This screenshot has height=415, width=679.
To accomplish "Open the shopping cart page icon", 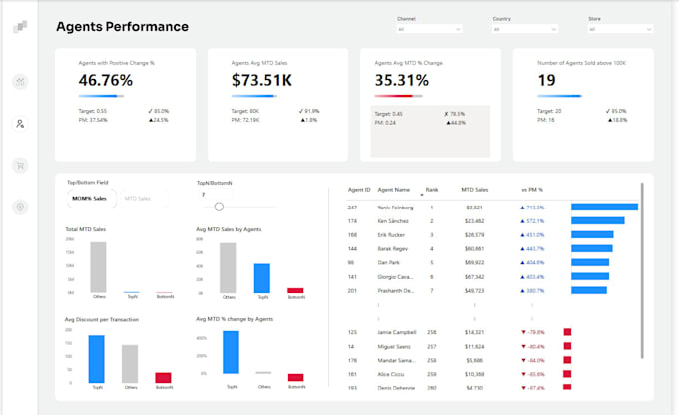I will (20, 166).
